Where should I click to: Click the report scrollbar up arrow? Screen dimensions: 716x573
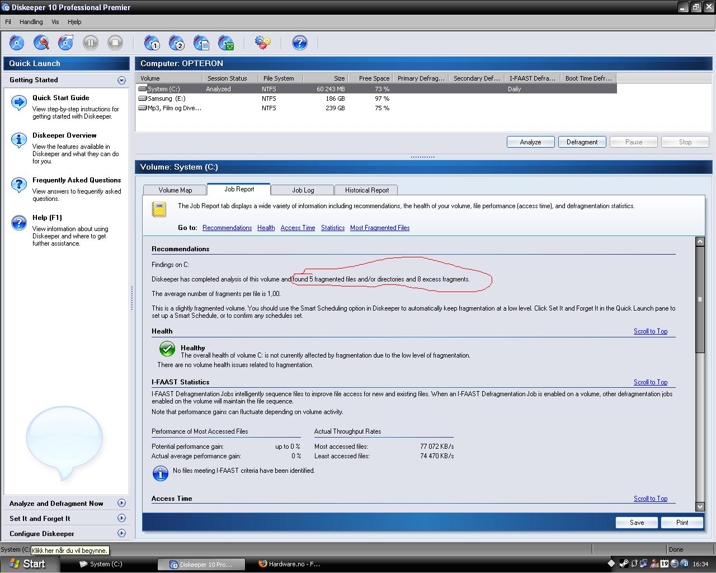pyautogui.click(x=700, y=241)
